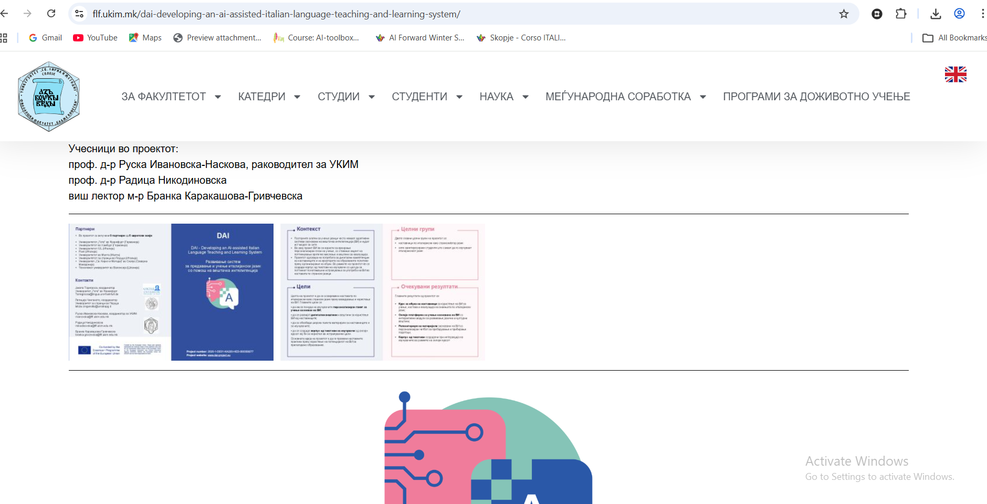
Task: Open the НАУКА menu item
Action: pyautogui.click(x=496, y=97)
